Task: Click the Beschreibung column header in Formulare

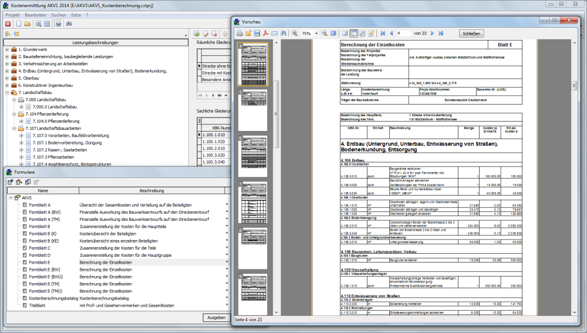Action: 151,191
